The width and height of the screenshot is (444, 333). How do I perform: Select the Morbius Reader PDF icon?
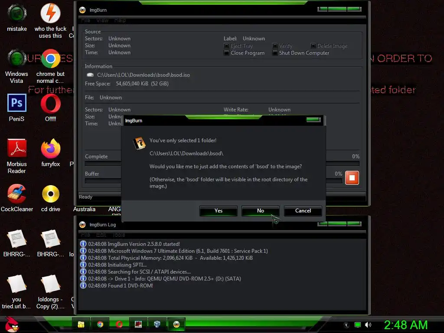click(x=17, y=156)
